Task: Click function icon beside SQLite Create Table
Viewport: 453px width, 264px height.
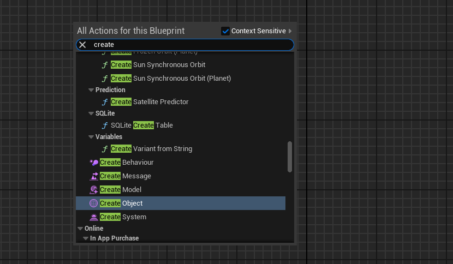Action: click(105, 125)
